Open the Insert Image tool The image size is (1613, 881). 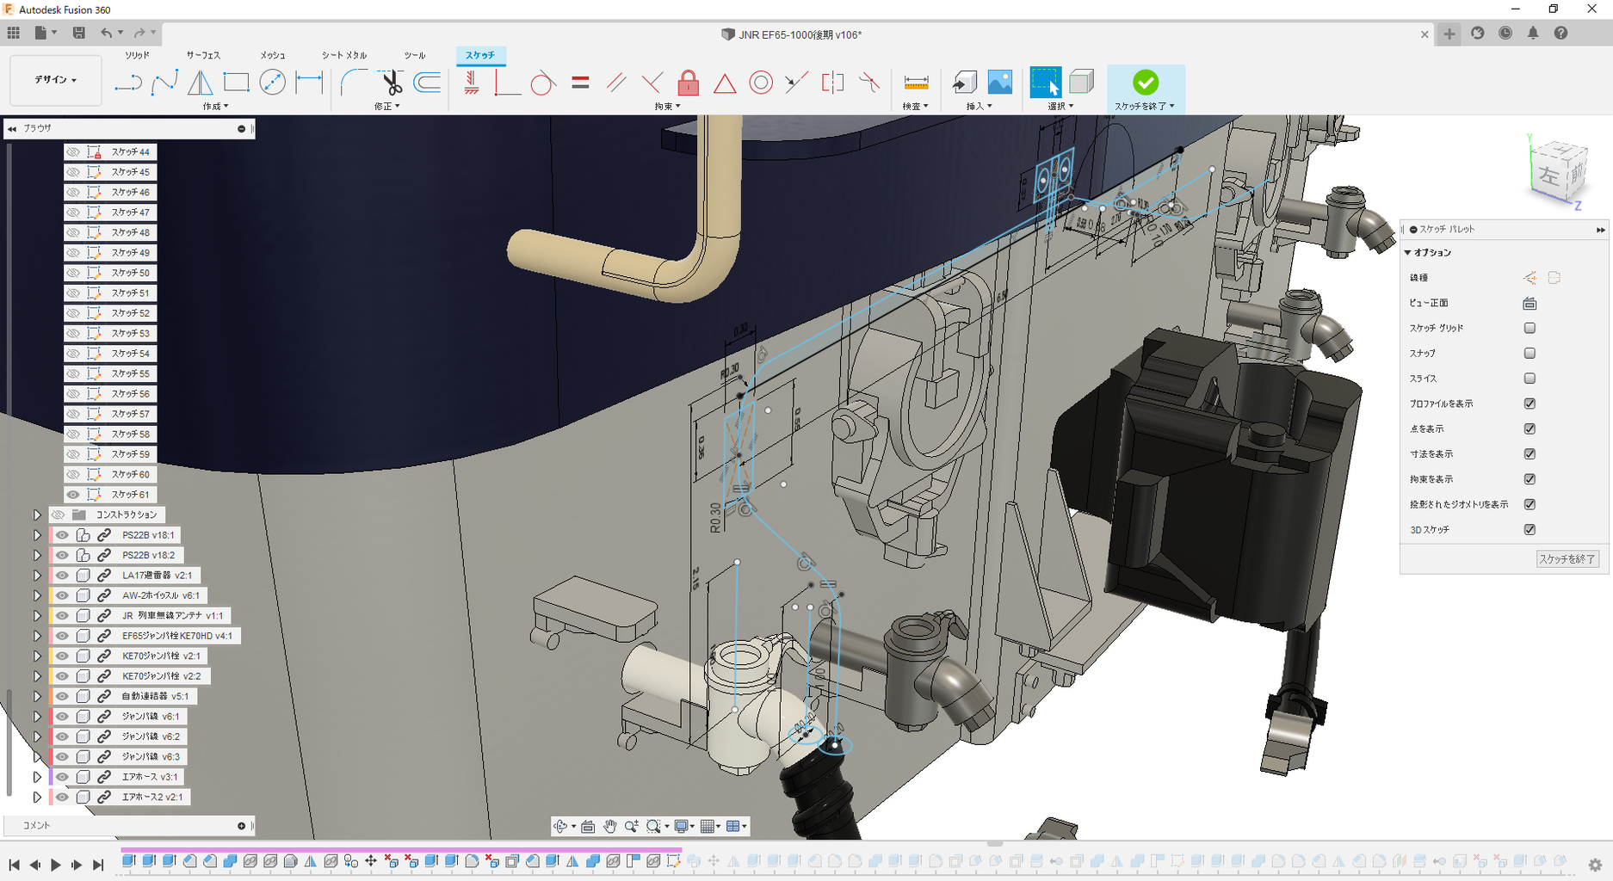[999, 83]
